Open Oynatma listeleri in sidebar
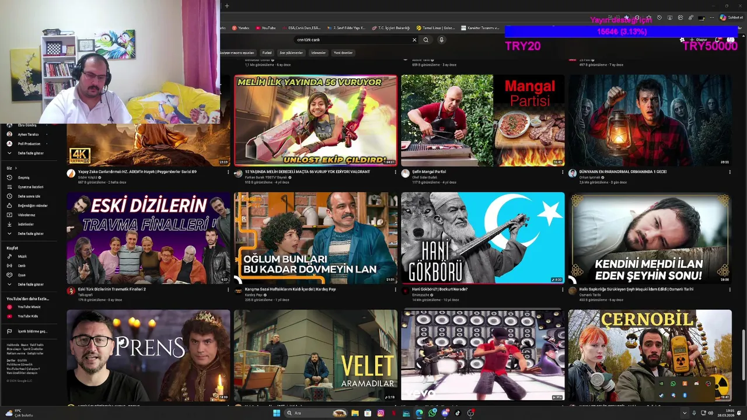 click(x=30, y=187)
